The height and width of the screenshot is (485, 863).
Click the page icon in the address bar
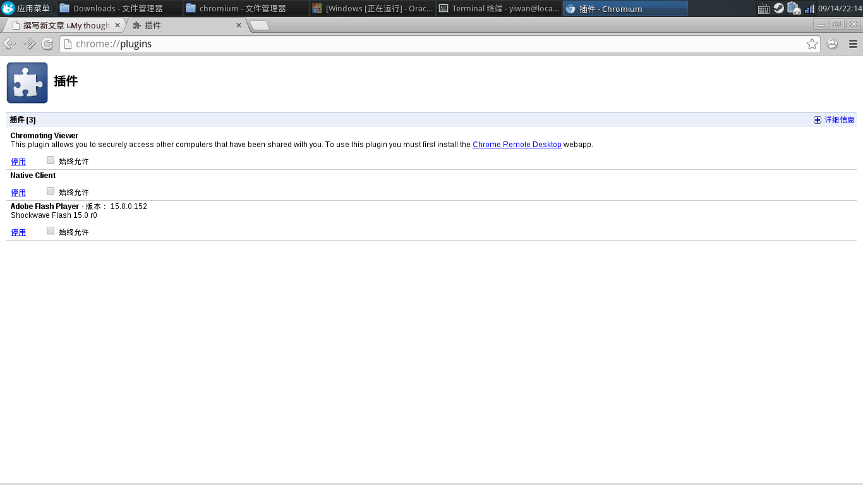(68, 44)
